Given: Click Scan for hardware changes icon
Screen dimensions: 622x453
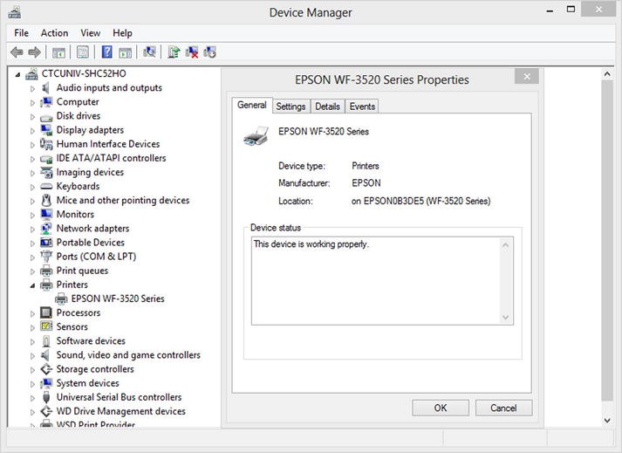Looking at the screenshot, I should pyautogui.click(x=149, y=52).
